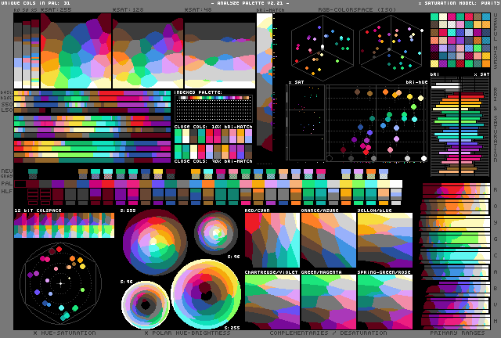The width and height of the screenshot is (501, 338).
Task: Click the Primary Ranges label
Action: pos(455,333)
